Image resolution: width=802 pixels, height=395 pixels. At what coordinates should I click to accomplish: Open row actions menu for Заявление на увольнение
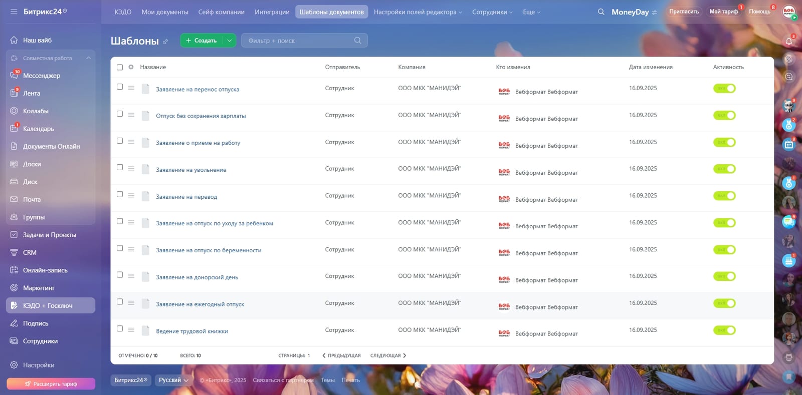pos(131,169)
